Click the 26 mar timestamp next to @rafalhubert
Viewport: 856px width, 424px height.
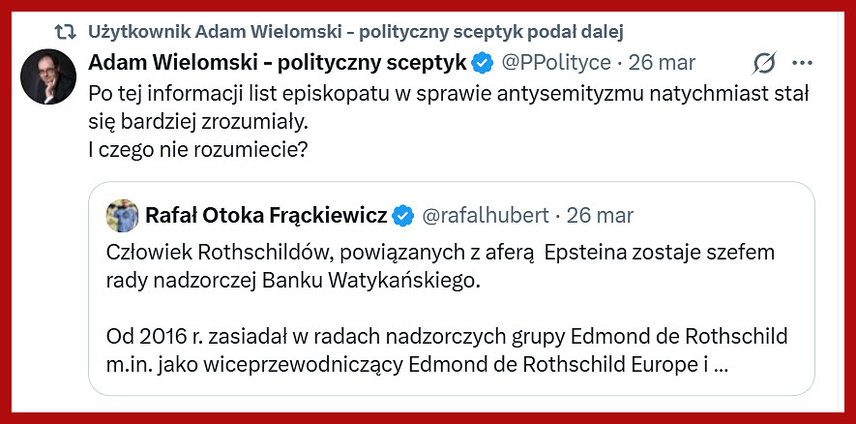pos(602,214)
